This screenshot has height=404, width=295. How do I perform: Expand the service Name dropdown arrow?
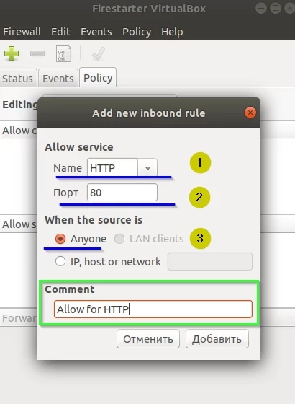click(147, 168)
